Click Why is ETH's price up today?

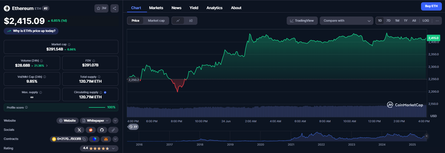coord(31,31)
